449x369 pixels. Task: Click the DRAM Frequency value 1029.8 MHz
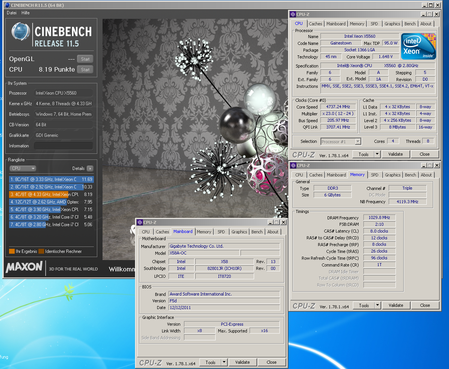[379, 217]
